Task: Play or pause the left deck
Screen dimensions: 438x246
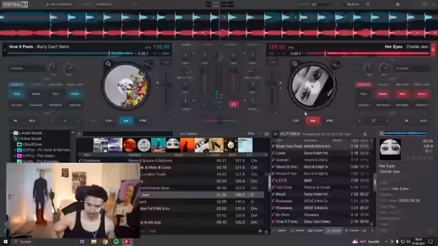Action: click(x=126, y=121)
